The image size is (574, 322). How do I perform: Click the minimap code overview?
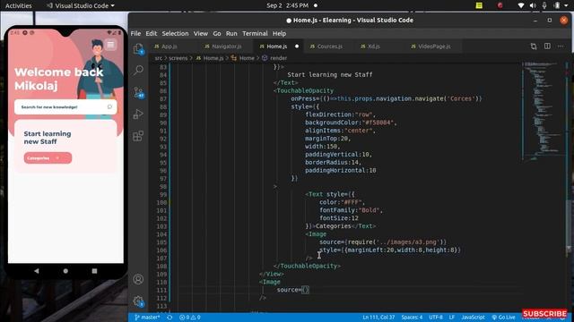(x=543, y=111)
